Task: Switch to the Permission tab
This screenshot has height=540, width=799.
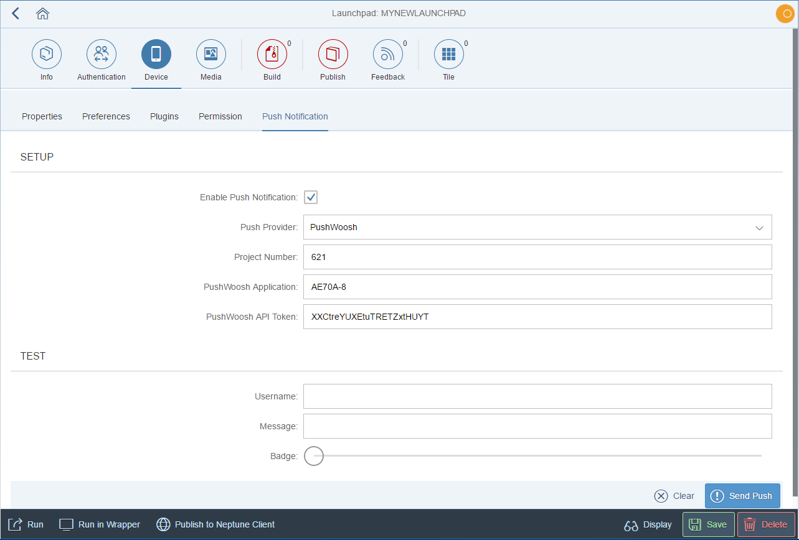Action: [220, 116]
